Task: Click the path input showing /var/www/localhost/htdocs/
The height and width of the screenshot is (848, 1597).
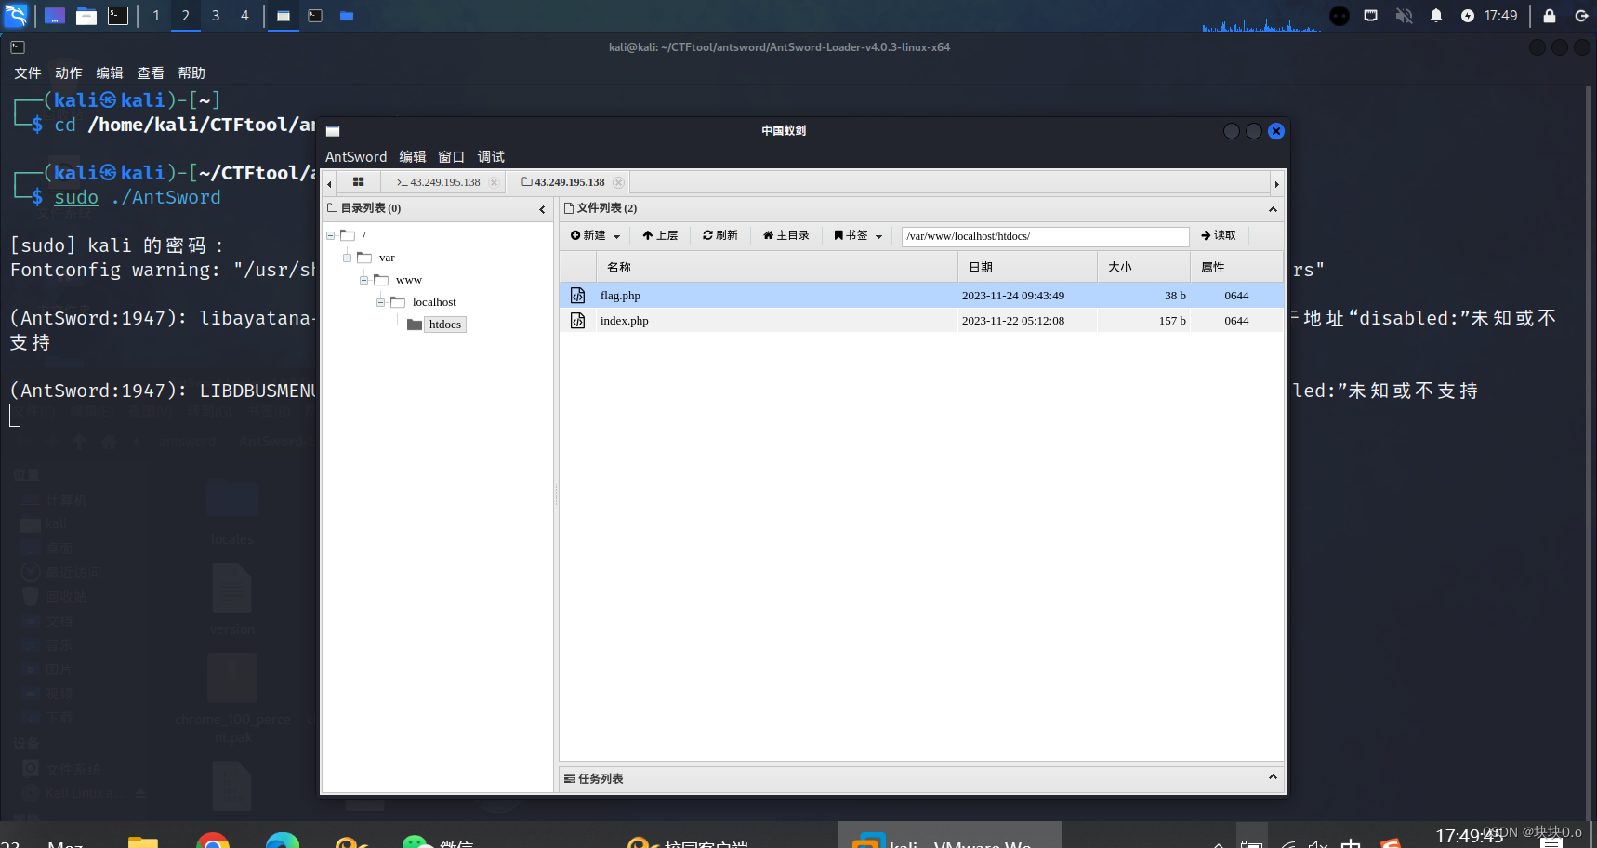Action: click(1043, 236)
